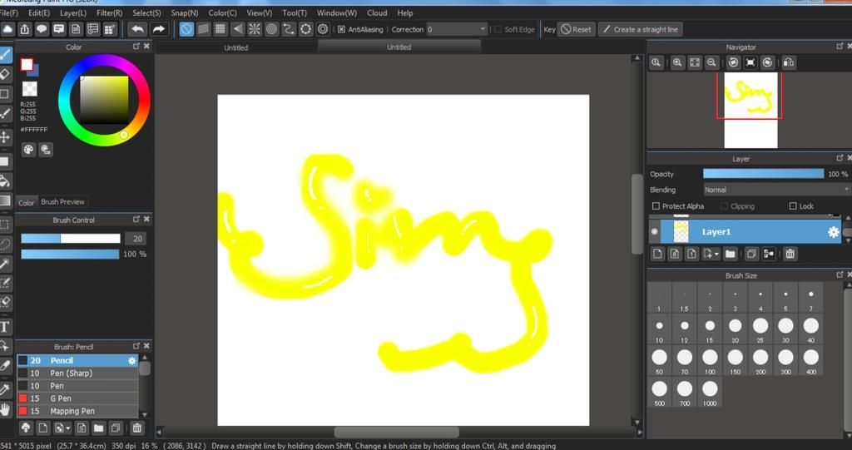The height and width of the screenshot is (450, 852).
Task: Open snap settings gear
Action: point(323,29)
